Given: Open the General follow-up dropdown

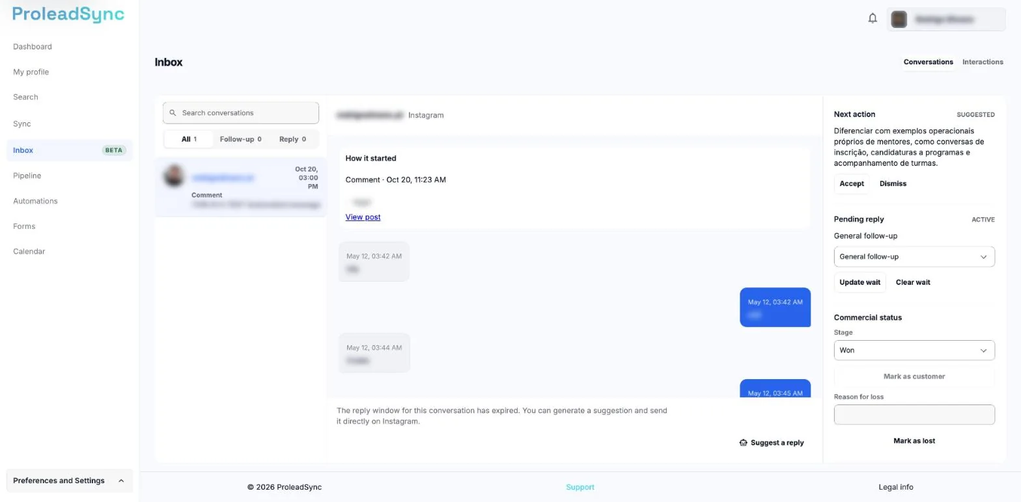Looking at the screenshot, I should 914,257.
